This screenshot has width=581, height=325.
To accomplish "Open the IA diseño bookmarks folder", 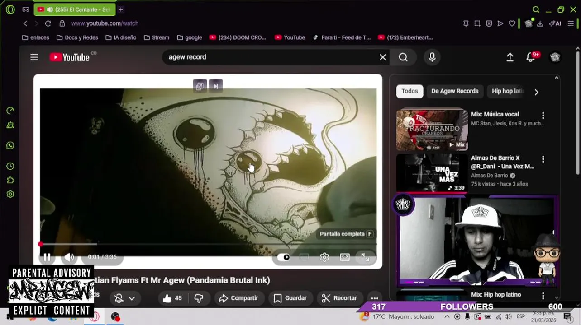I will [x=121, y=37].
